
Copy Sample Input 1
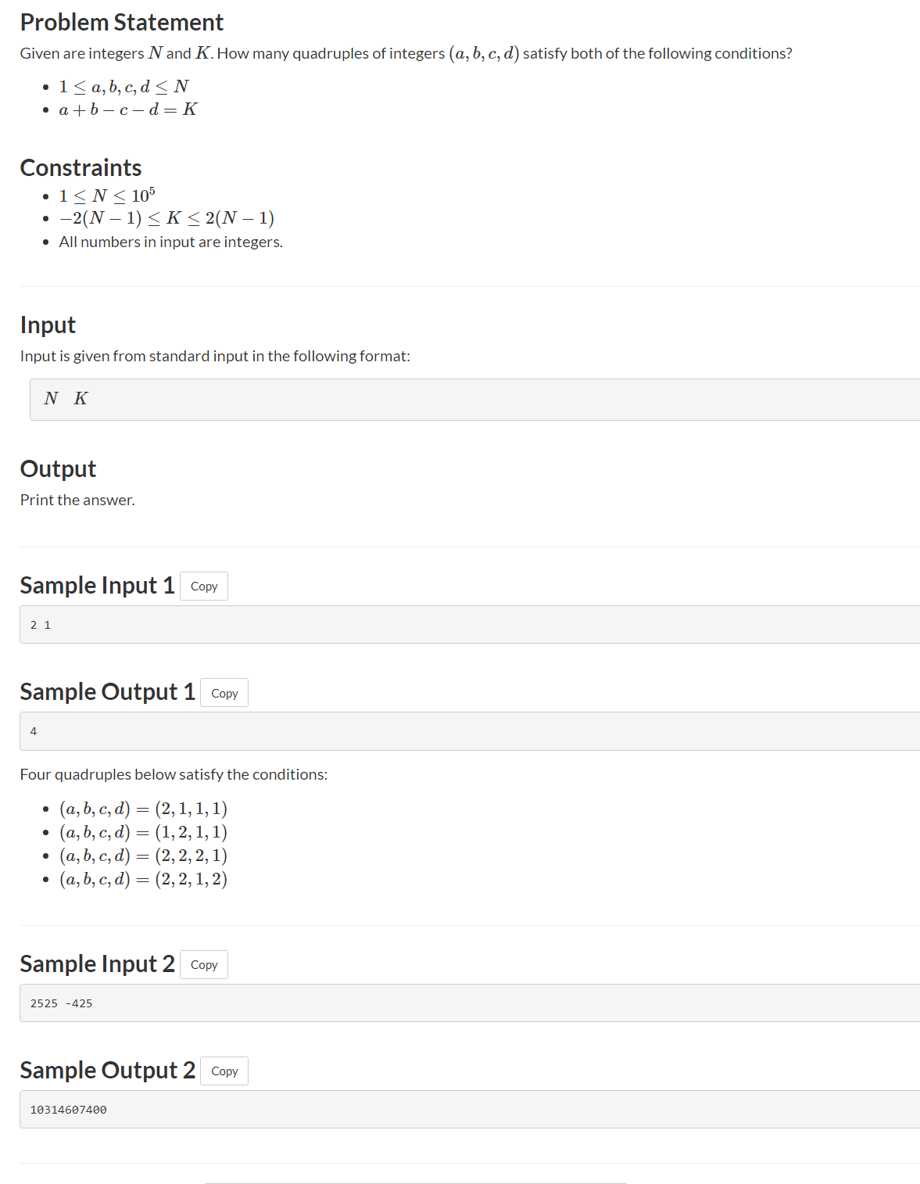[204, 586]
